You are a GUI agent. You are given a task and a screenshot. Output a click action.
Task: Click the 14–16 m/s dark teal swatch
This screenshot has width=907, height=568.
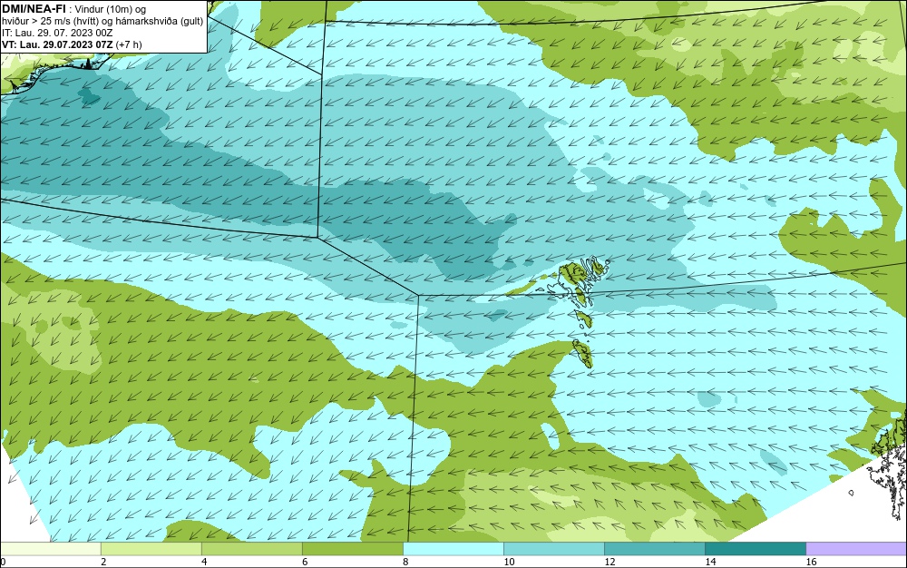[x=755, y=549]
